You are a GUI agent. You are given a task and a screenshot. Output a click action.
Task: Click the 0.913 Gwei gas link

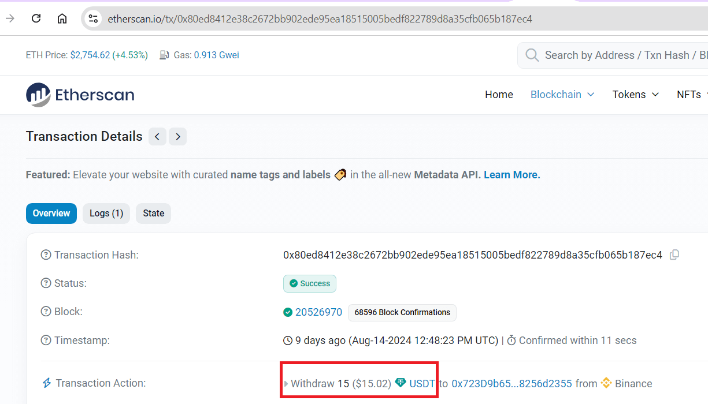216,55
